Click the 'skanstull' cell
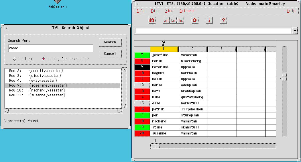 tap(193, 127)
